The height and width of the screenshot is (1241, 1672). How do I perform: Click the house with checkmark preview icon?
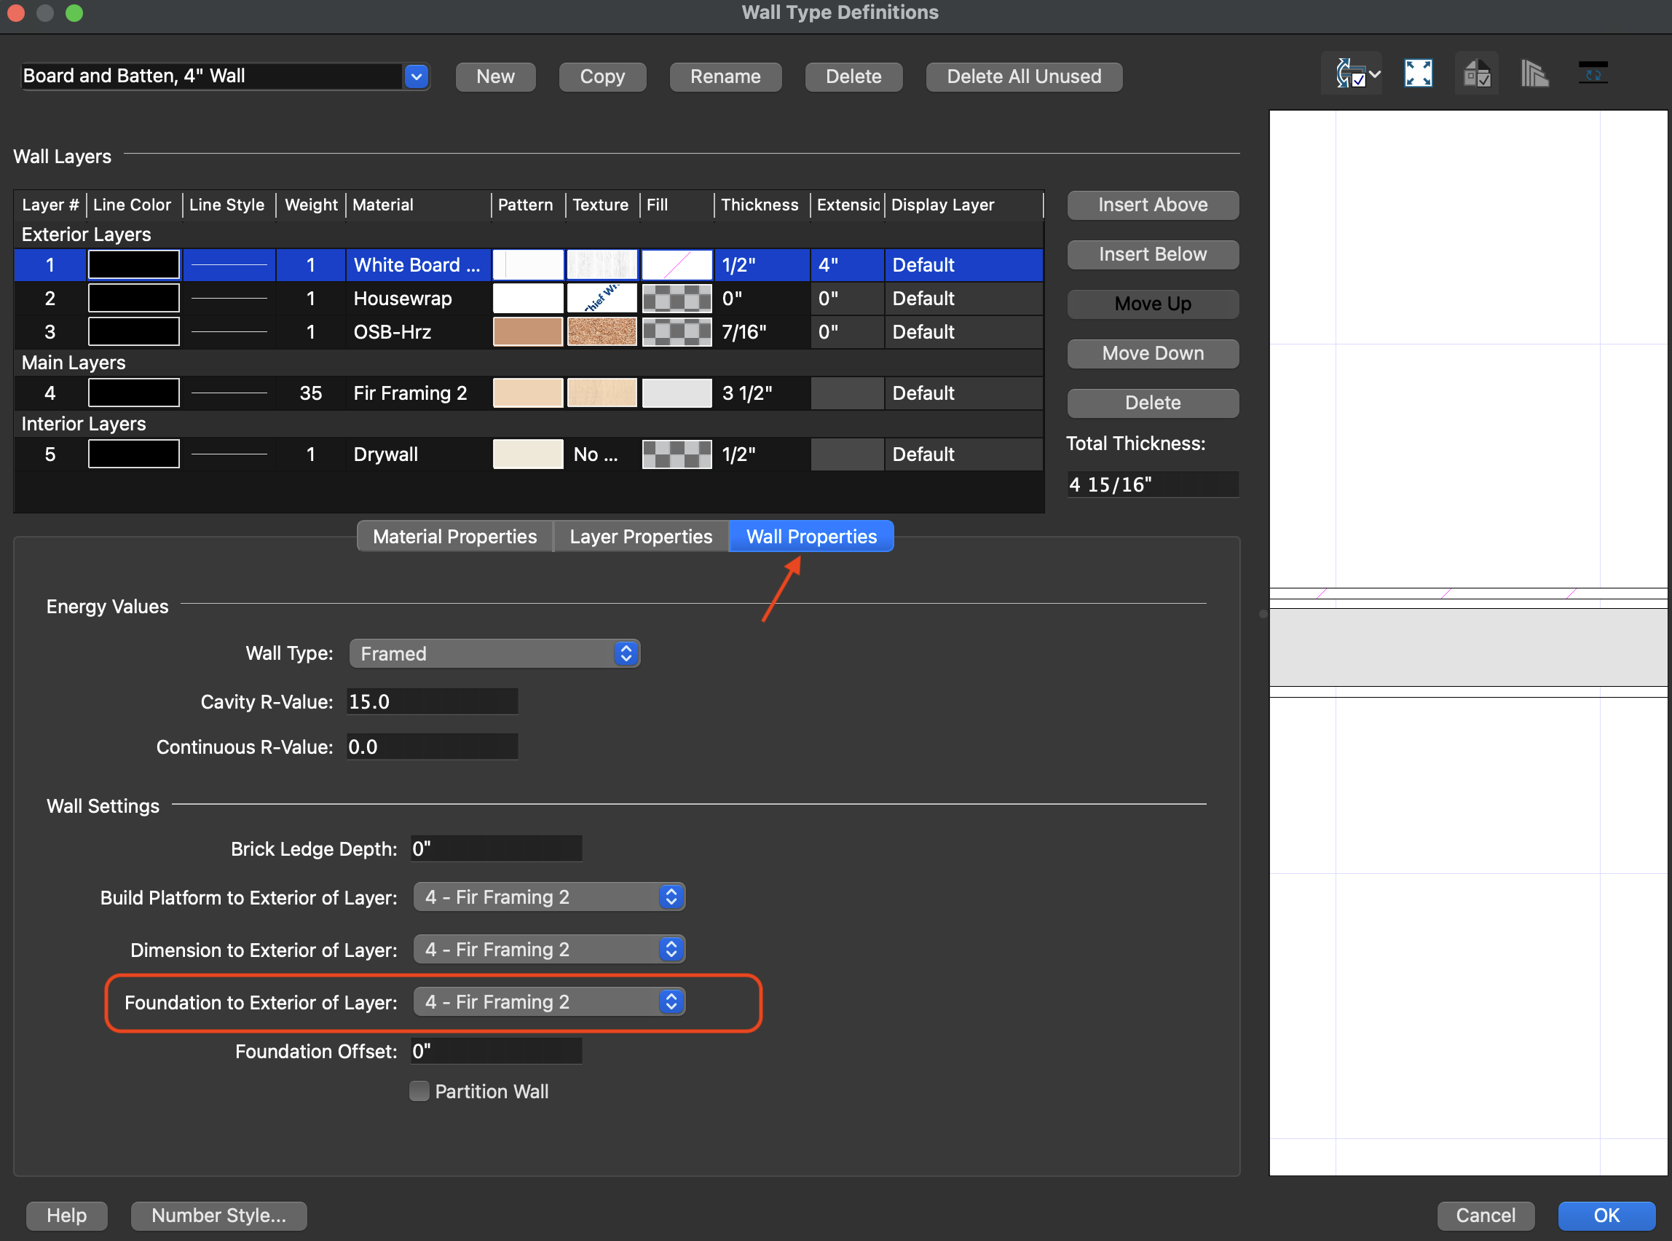1476,74
